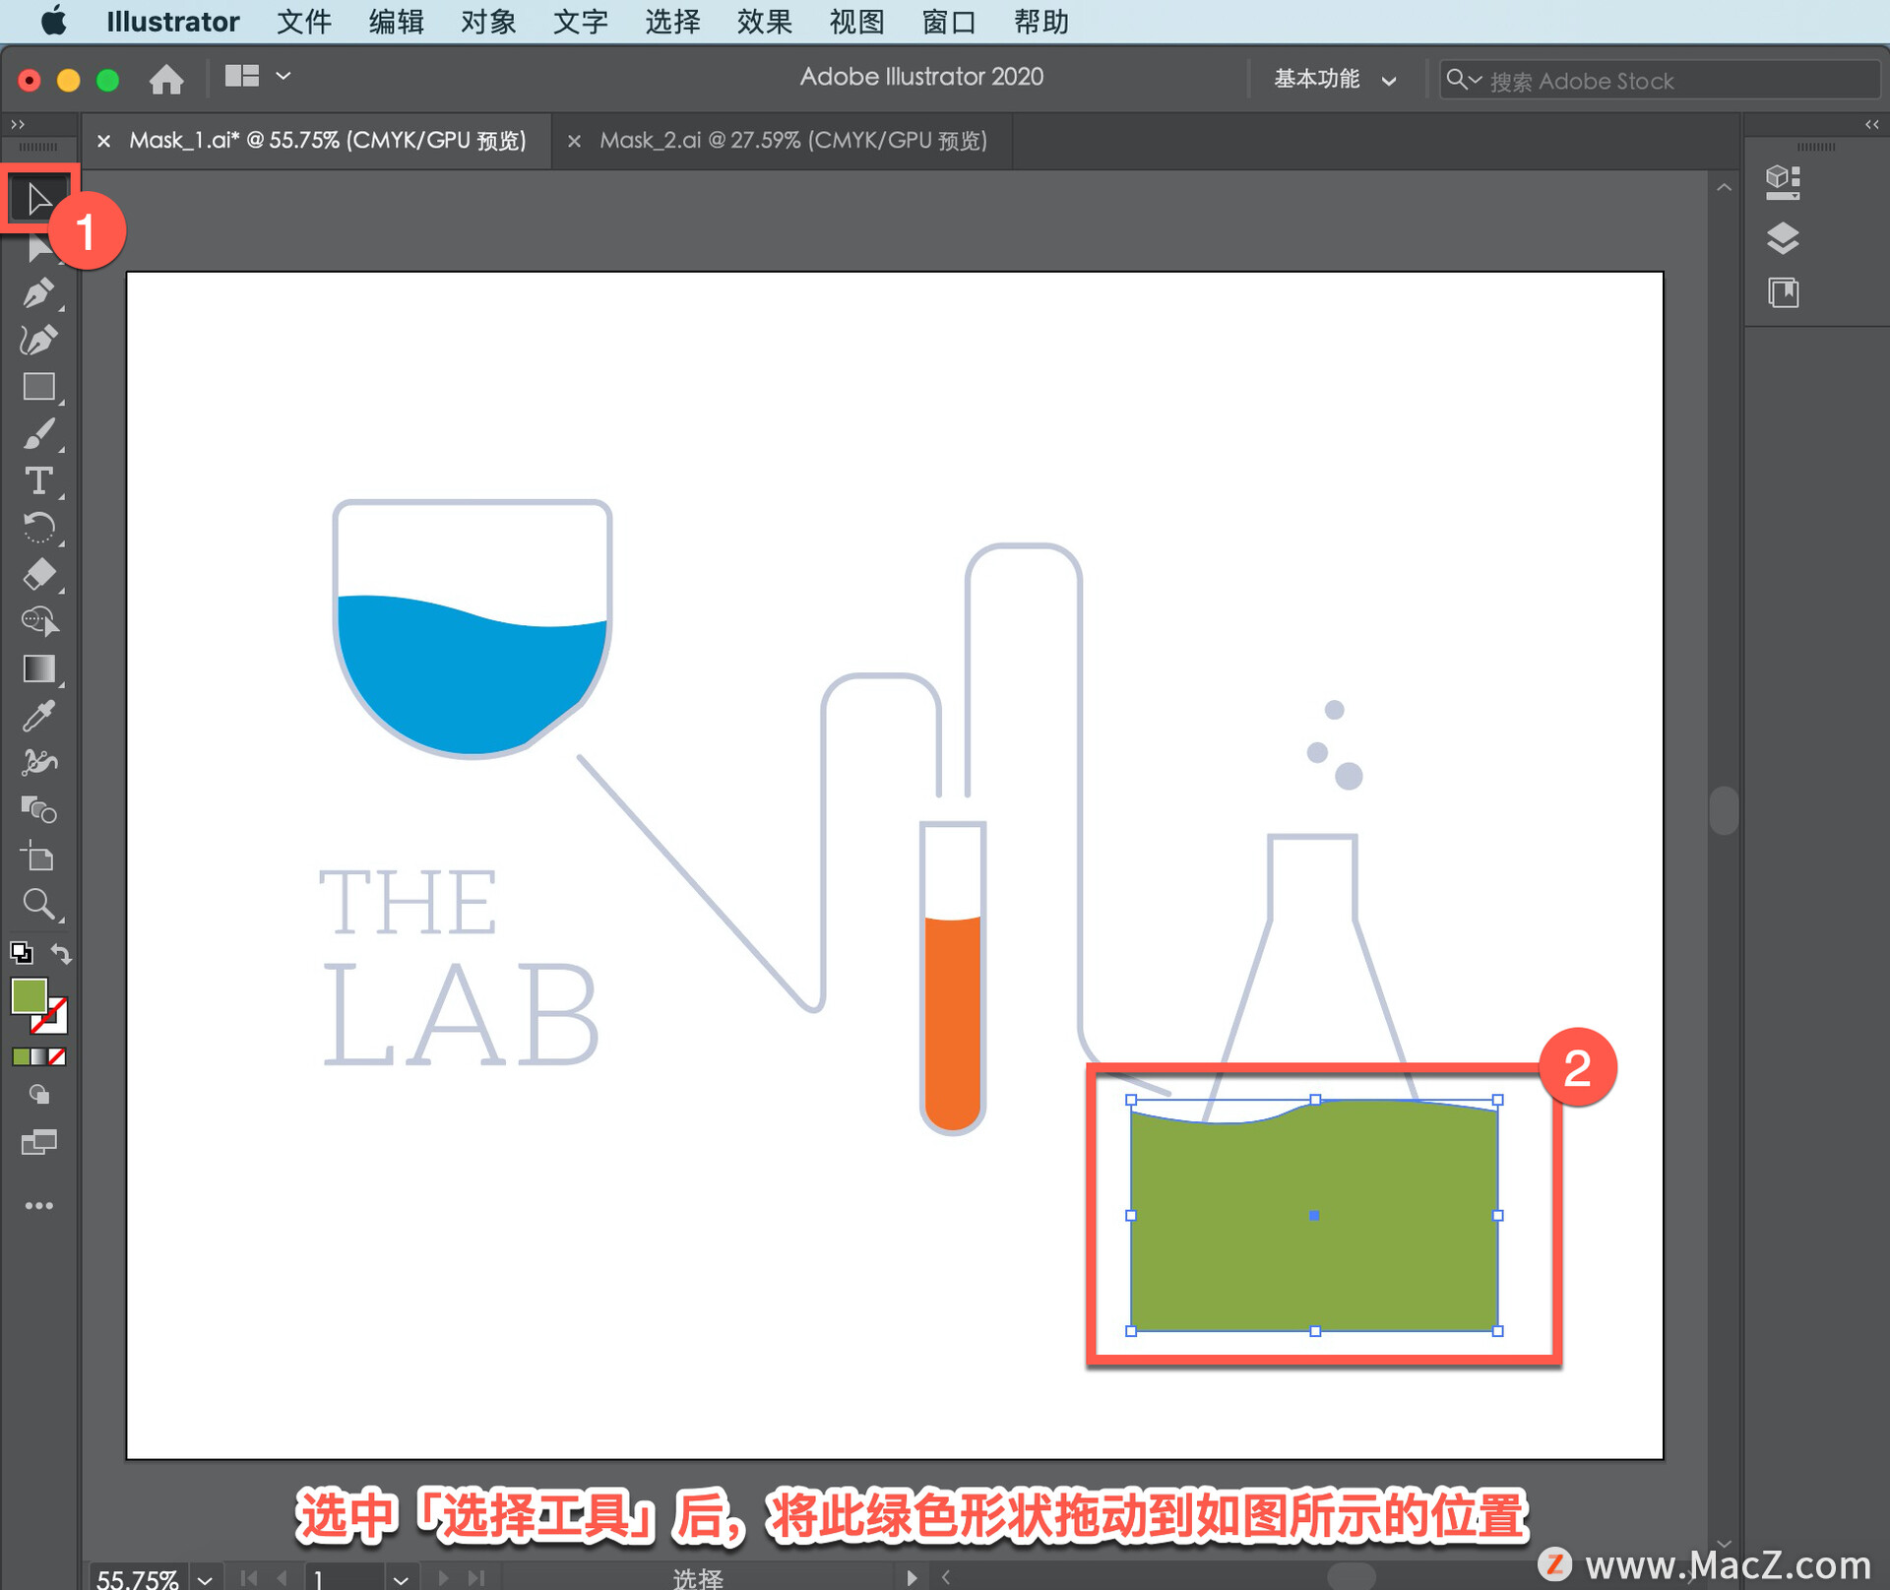Select the Curvature tool
This screenshot has width=1890, height=1590.
click(x=38, y=340)
